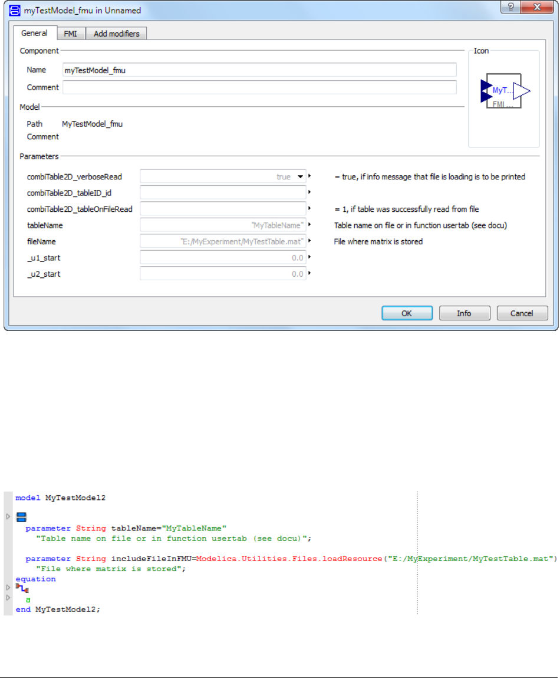Click arrow next to combiTable2D_tableID_id field
Viewport: 560px width, 678px height.
309,192
